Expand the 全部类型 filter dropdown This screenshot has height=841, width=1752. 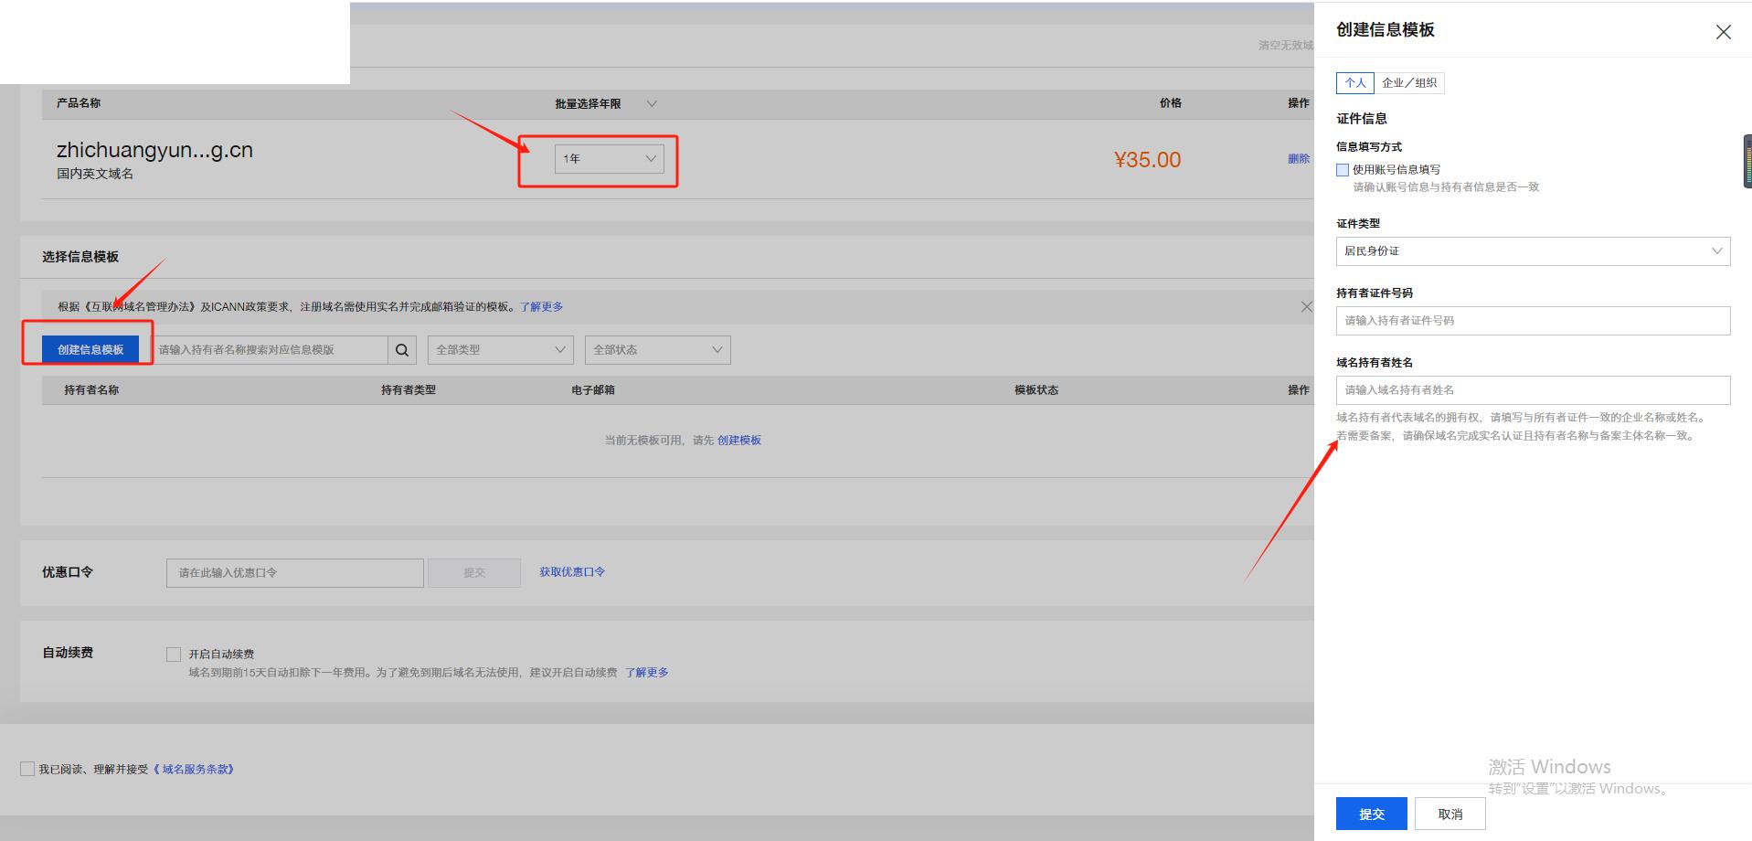point(500,350)
